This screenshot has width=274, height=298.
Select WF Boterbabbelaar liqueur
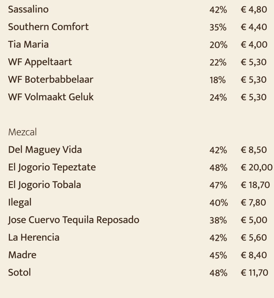(51, 79)
